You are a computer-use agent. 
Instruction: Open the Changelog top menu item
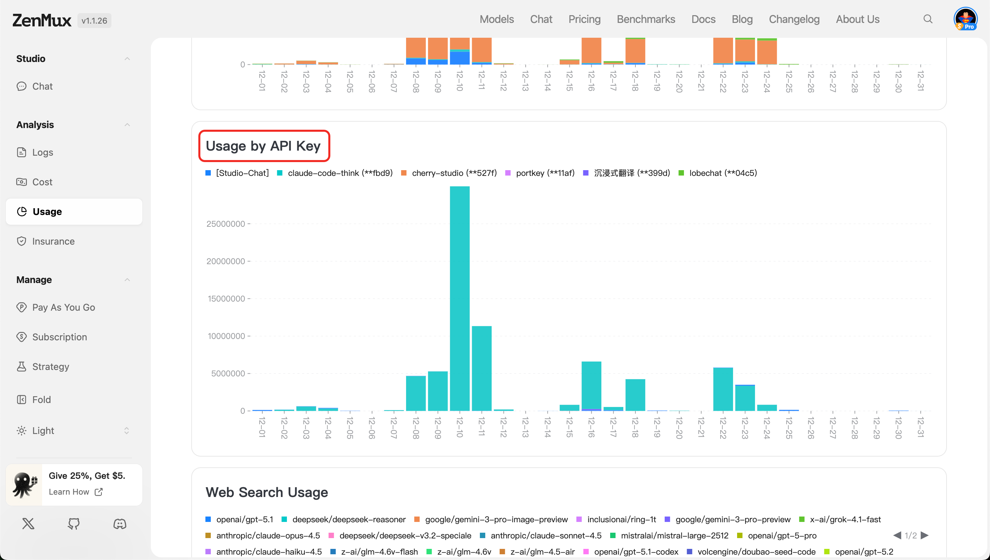(x=794, y=19)
